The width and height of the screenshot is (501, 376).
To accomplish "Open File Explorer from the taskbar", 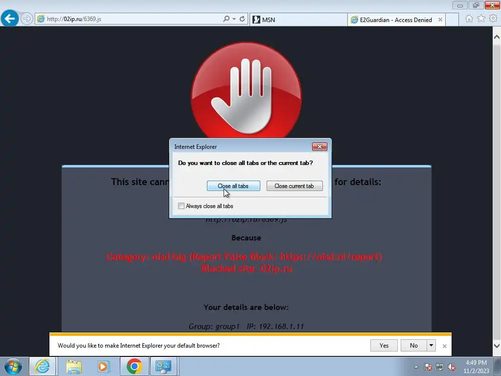I will [x=74, y=366].
